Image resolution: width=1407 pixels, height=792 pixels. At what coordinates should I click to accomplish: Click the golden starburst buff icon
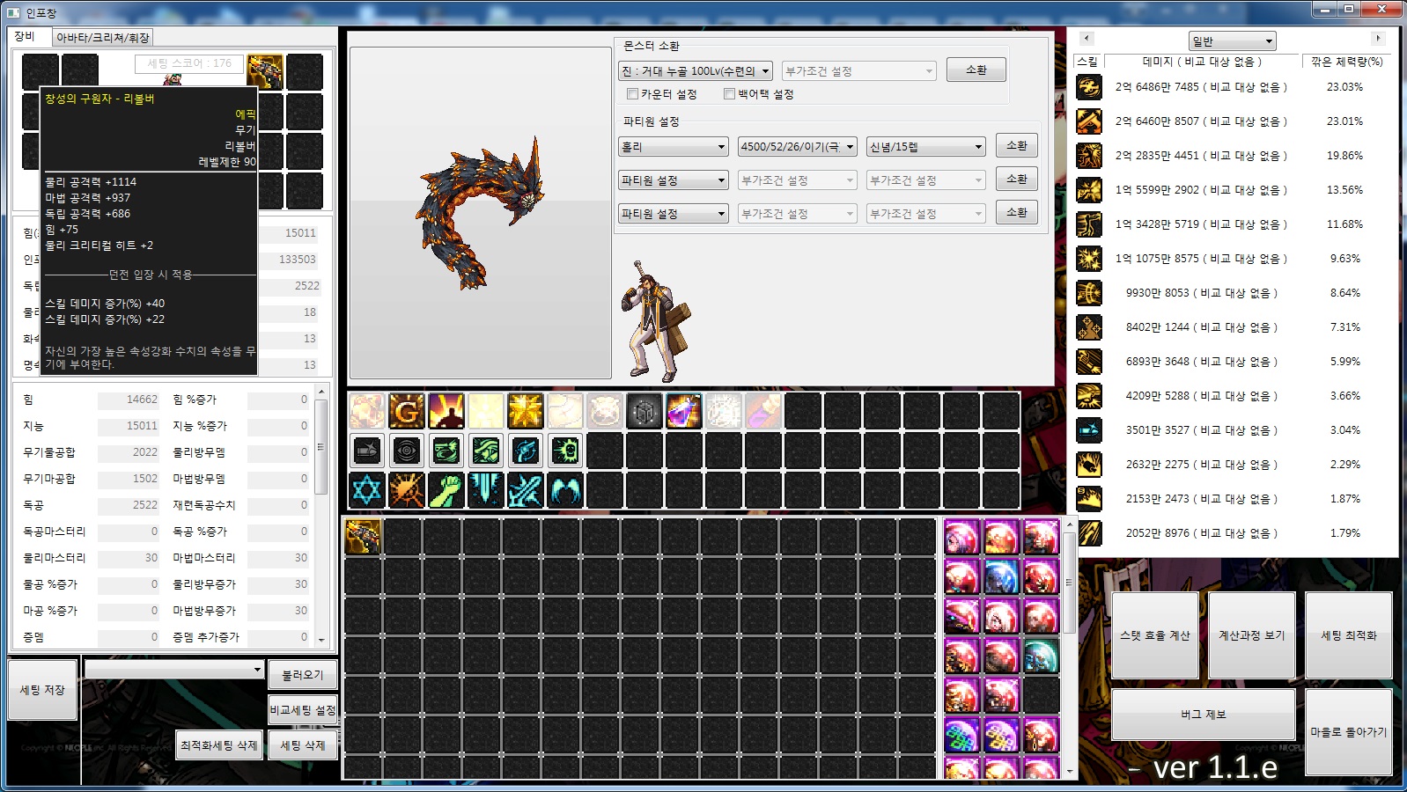coord(526,411)
